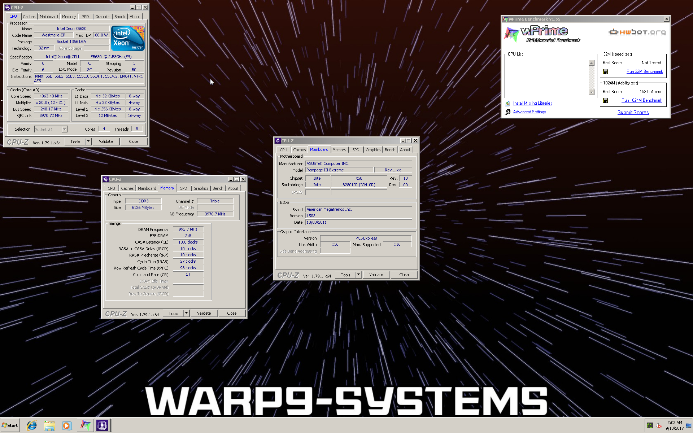Screen dimensions: 693x433
Task: Click Submit Scores link
Action: click(x=633, y=112)
